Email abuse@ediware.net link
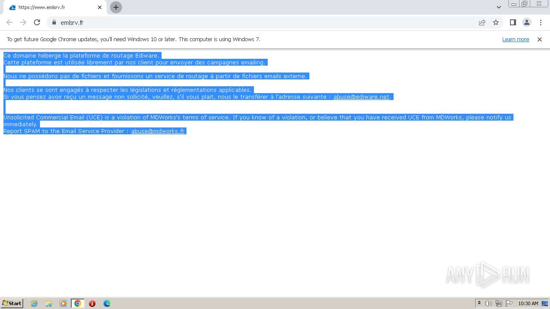The width and height of the screenshot is (550, 309). coord(361,97)
